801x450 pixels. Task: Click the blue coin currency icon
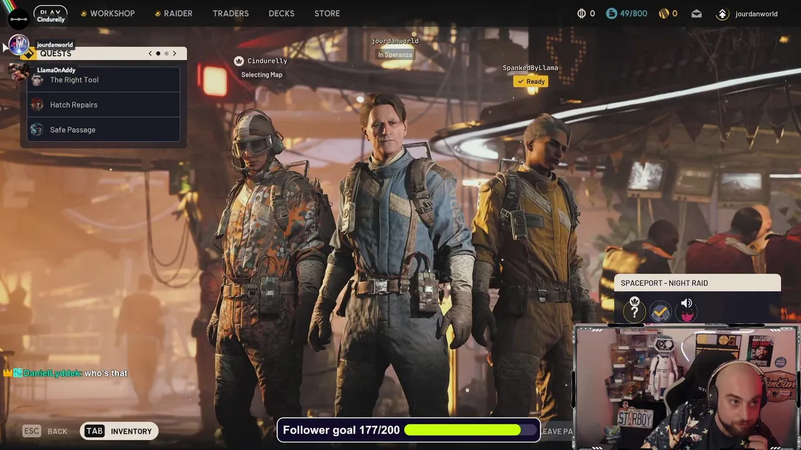click(611, 13)
